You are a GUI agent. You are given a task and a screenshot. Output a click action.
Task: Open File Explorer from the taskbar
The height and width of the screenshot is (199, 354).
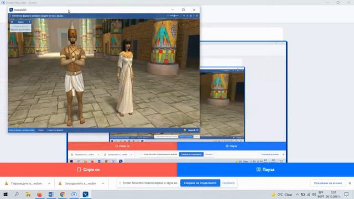[x=28, y=194]
